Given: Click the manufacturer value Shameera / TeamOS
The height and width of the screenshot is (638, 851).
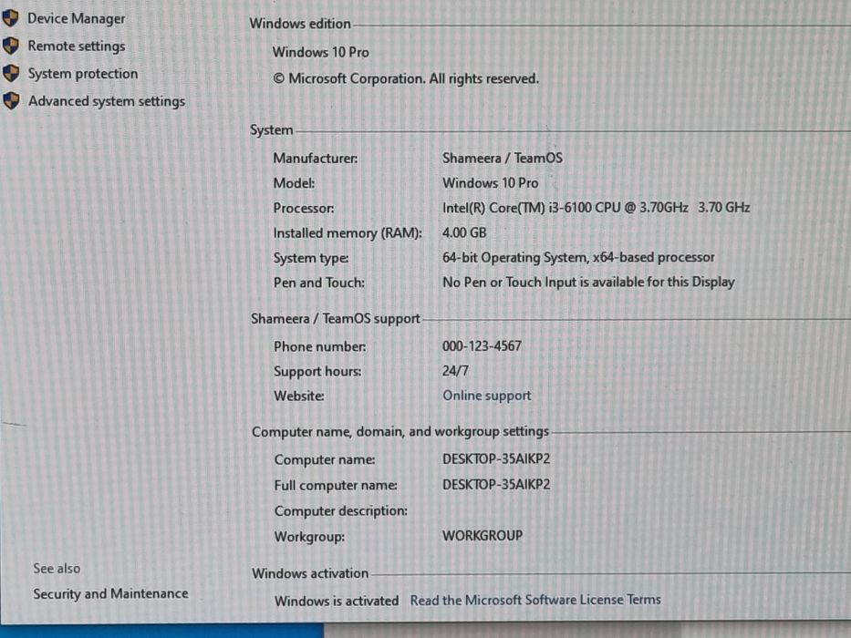Looking at the screenshot, I should point(503,158).
